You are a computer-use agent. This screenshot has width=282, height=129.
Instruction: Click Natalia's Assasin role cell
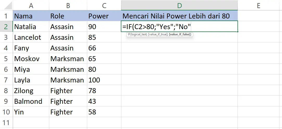pyautogui.click(x=68, y=27)
